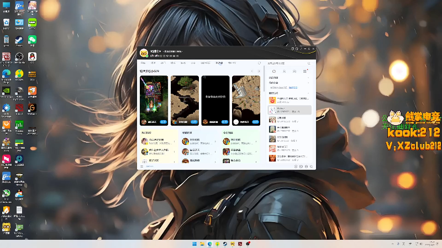Advance the game carousel with right arrow
This screenshot has height=248, width=442.
pos(259,71)
